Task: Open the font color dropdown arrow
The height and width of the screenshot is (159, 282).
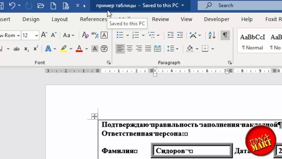Action: tap(86, 49)
